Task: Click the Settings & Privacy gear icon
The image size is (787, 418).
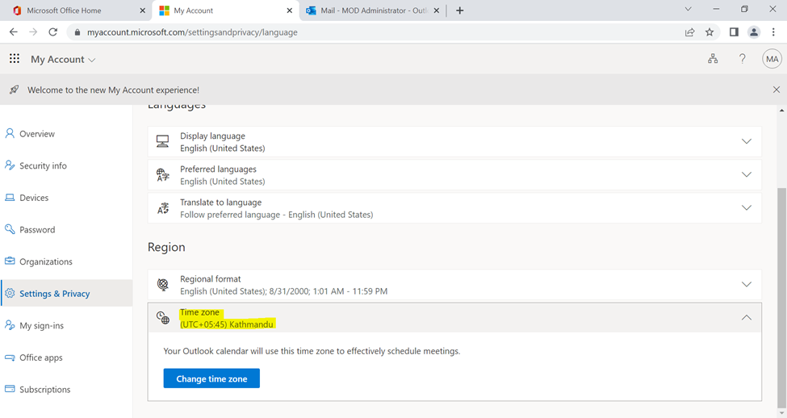Action: [x=10, y=293]
